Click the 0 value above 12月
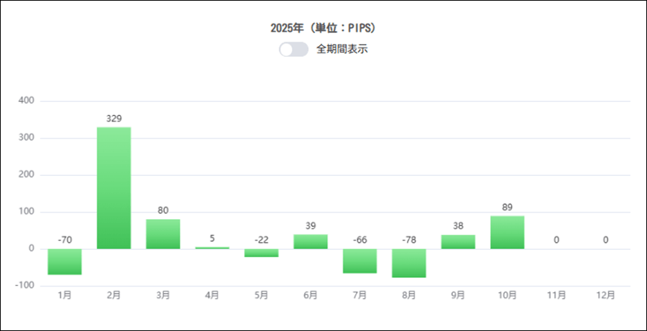This screenshot has width=647, height=331. coord(606,240)
